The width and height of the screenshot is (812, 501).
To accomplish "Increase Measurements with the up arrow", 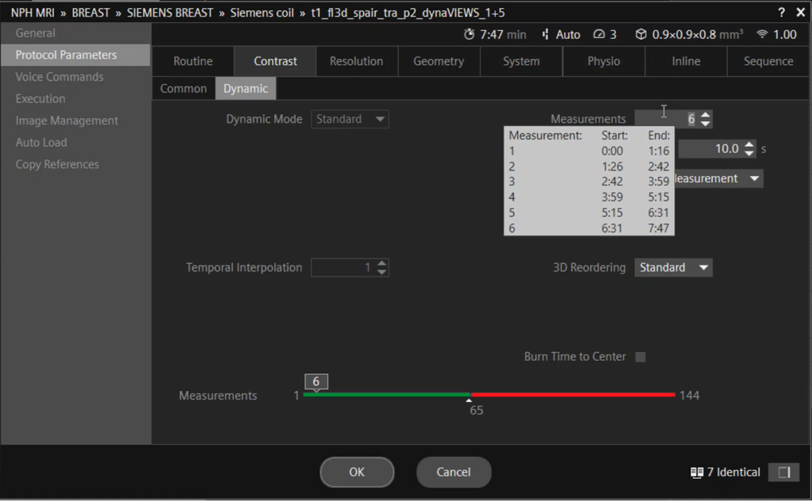I will tap(706, 115).
